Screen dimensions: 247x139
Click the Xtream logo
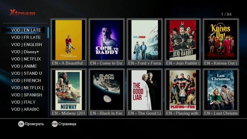(x=22, y=13)
